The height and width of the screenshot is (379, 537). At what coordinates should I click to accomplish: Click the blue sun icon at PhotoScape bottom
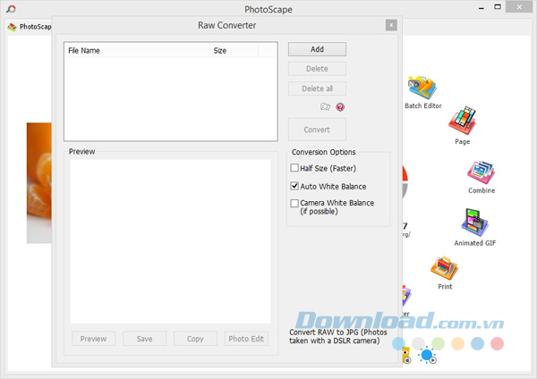click(x=427, y=355)
